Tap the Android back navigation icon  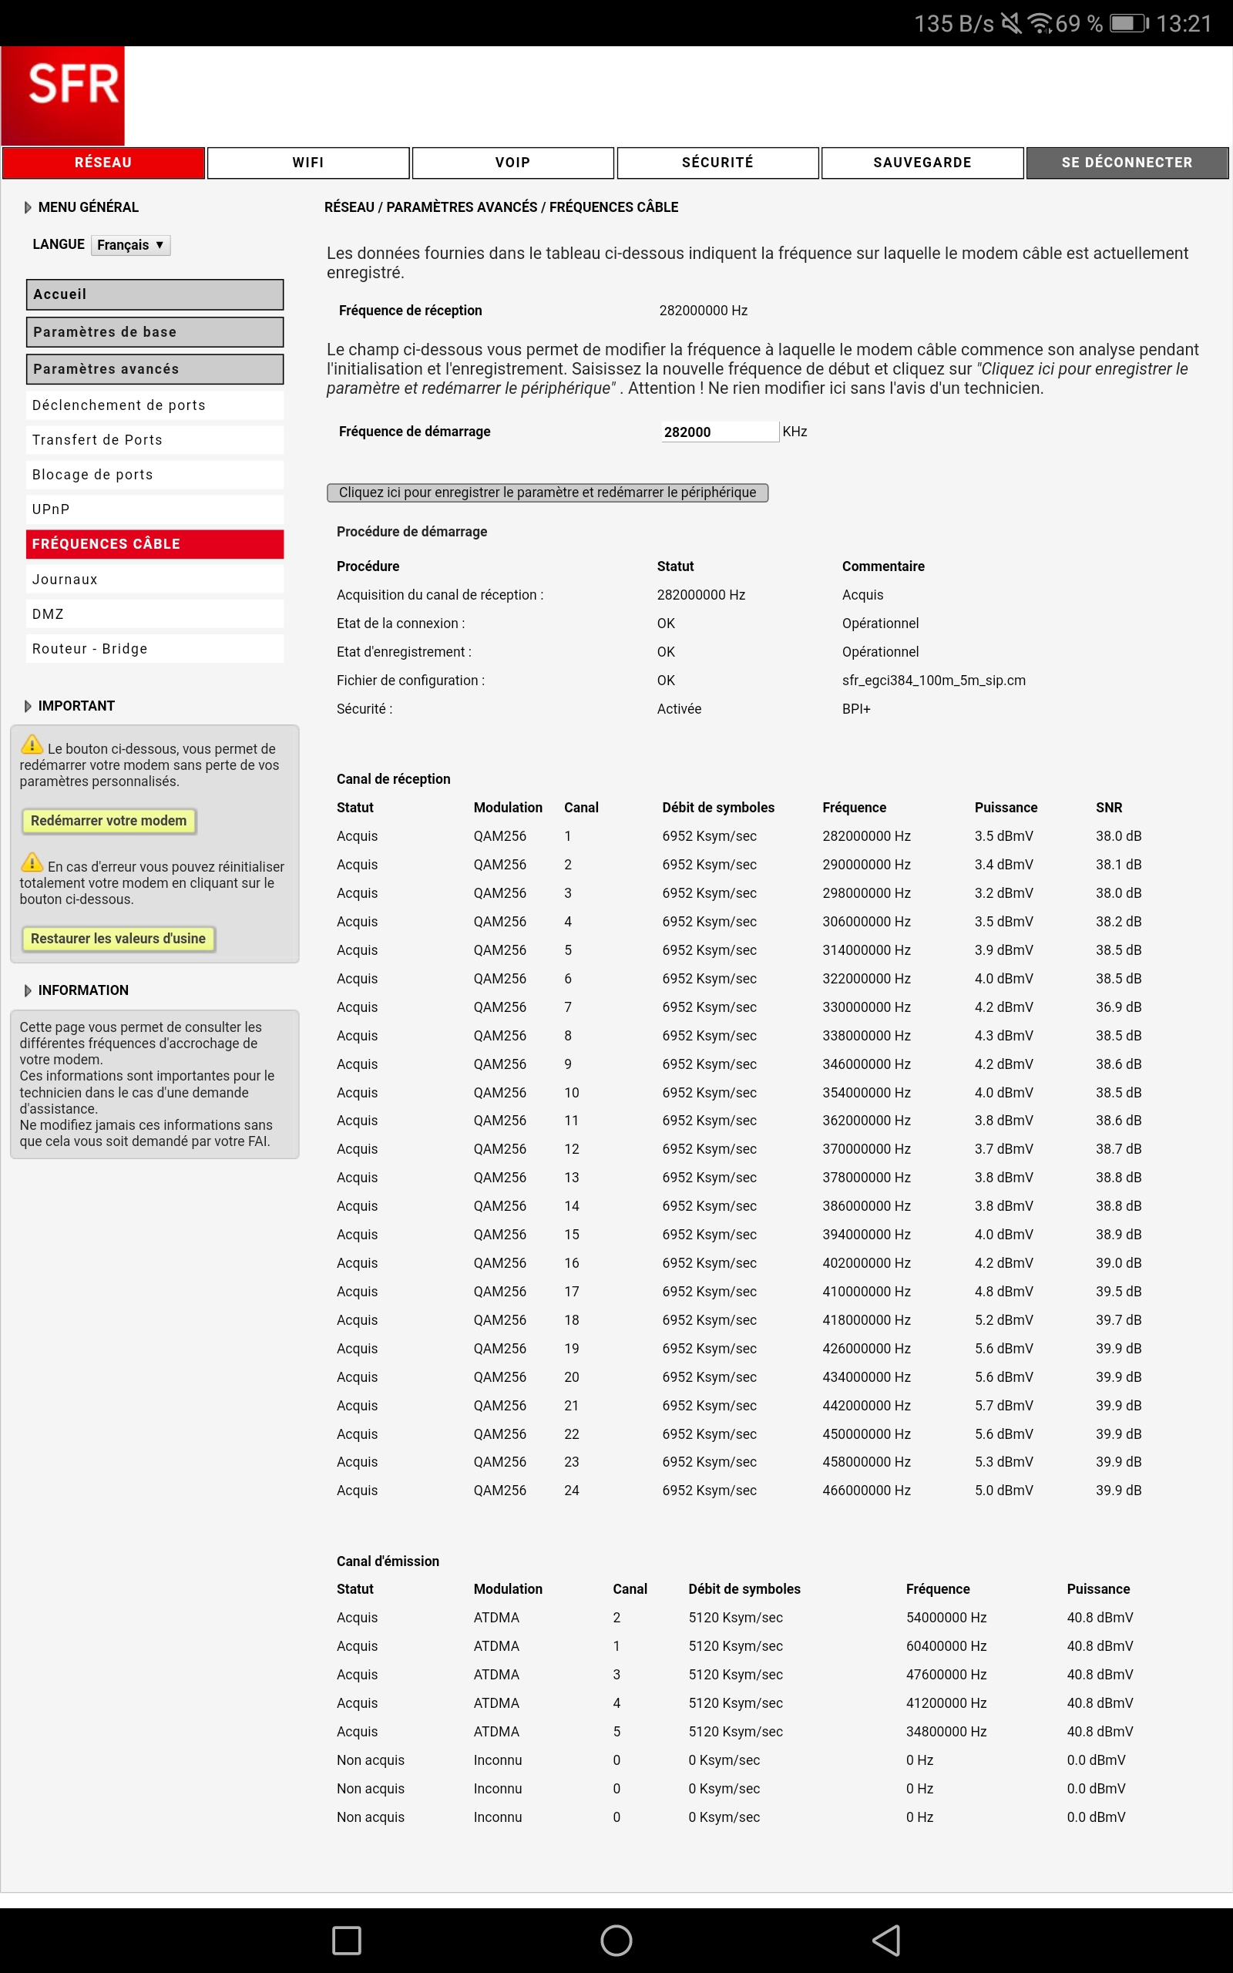(886, 1940)
